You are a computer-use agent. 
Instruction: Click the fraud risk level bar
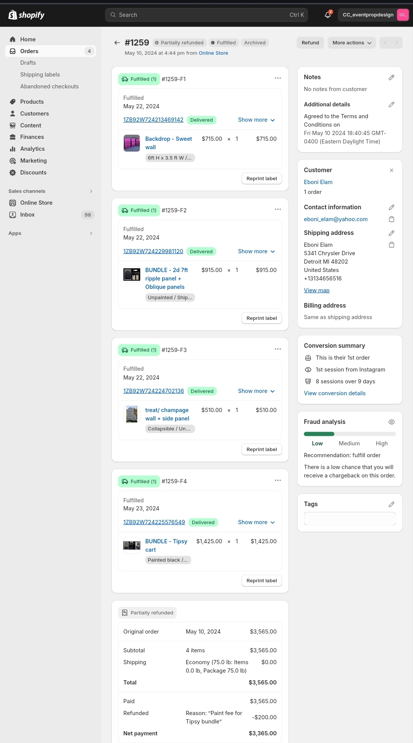click(x=350, y=434)
